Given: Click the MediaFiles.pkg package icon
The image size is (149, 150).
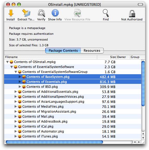Looking at the screenshot, I should (x=20, y=107).
